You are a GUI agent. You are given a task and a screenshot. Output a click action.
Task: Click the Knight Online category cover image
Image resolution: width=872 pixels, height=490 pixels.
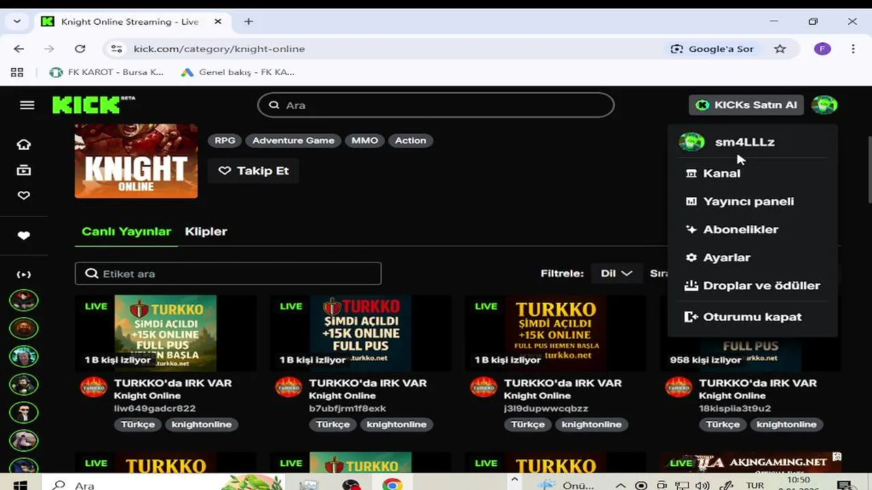[136, 161]
